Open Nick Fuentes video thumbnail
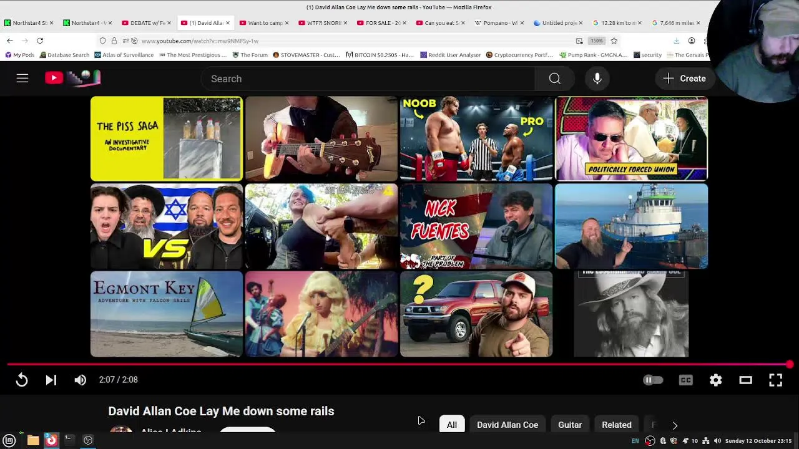 (476, 226)
